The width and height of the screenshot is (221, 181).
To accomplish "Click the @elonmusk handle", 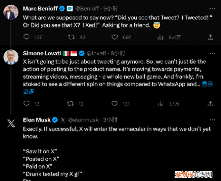I will point(84,120).
